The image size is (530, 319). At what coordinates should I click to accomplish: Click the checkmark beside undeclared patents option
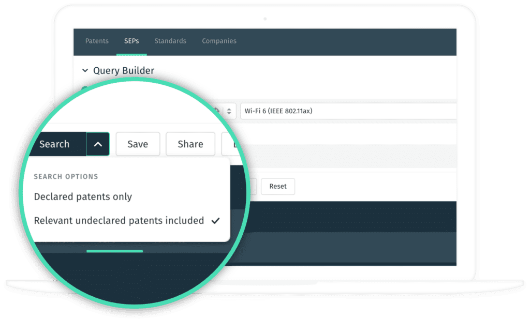tap(216, 221)
